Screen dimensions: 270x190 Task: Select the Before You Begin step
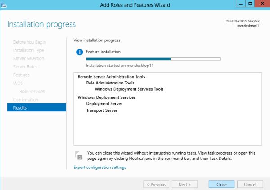[30, 42]
